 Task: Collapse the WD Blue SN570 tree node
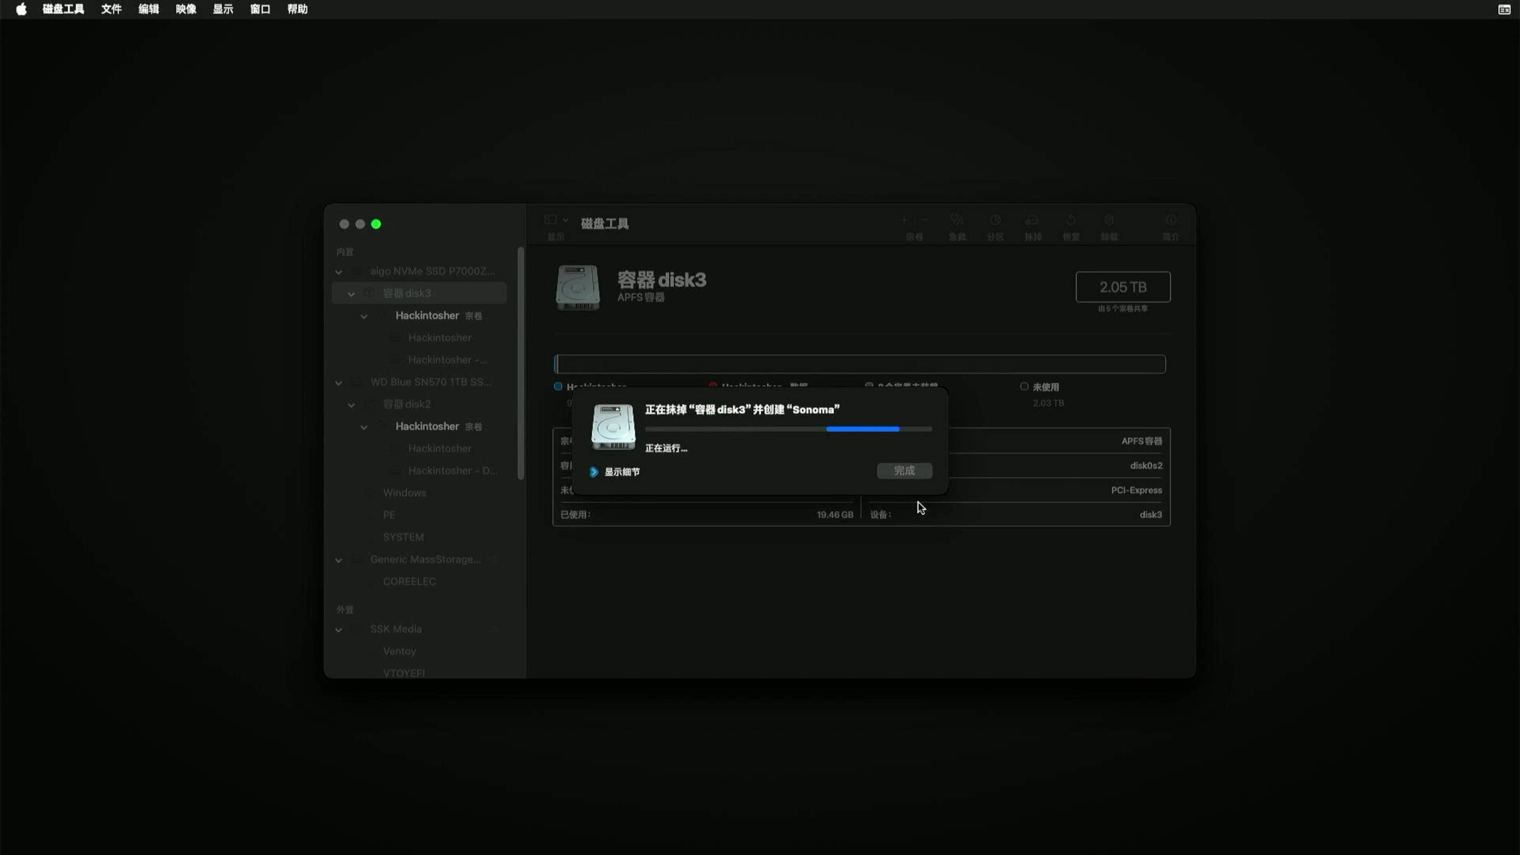point(339,383)
